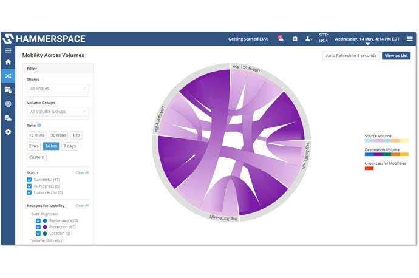This screenshot has width=419, height=278.
Task: Open the All Volume Groups dropdown
Action: 58,112
